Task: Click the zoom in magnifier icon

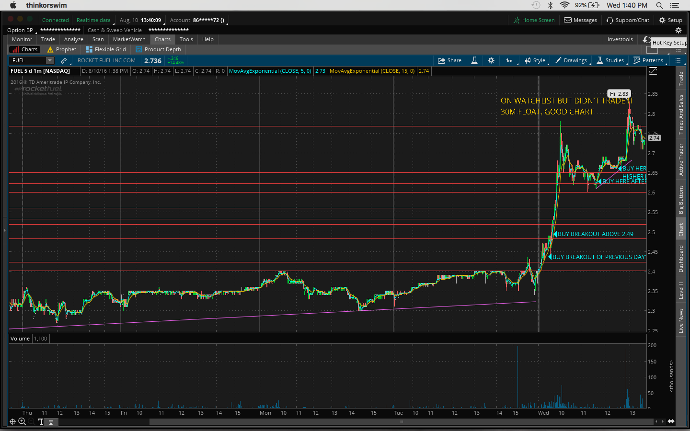Action: point(22,421)
